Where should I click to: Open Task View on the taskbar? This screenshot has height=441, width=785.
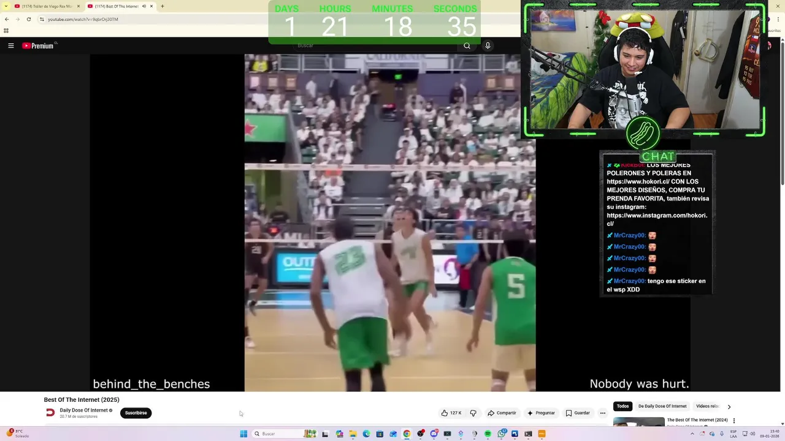pos(325,434)
